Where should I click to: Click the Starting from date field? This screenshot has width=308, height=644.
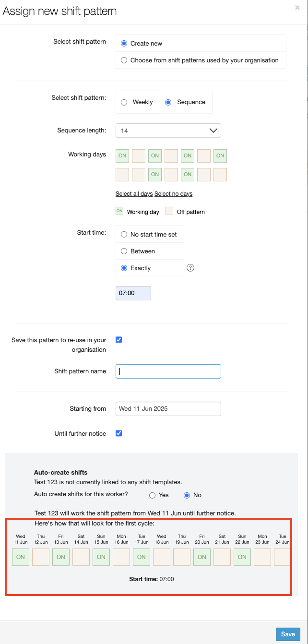(x=168, y=409)
